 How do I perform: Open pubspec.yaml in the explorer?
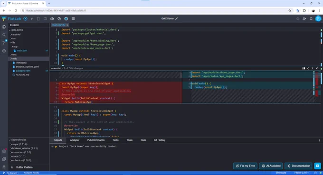(x=23, y=71)
